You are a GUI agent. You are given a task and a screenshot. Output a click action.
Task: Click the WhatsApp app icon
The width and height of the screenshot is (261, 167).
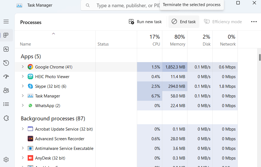pos(30,106)
